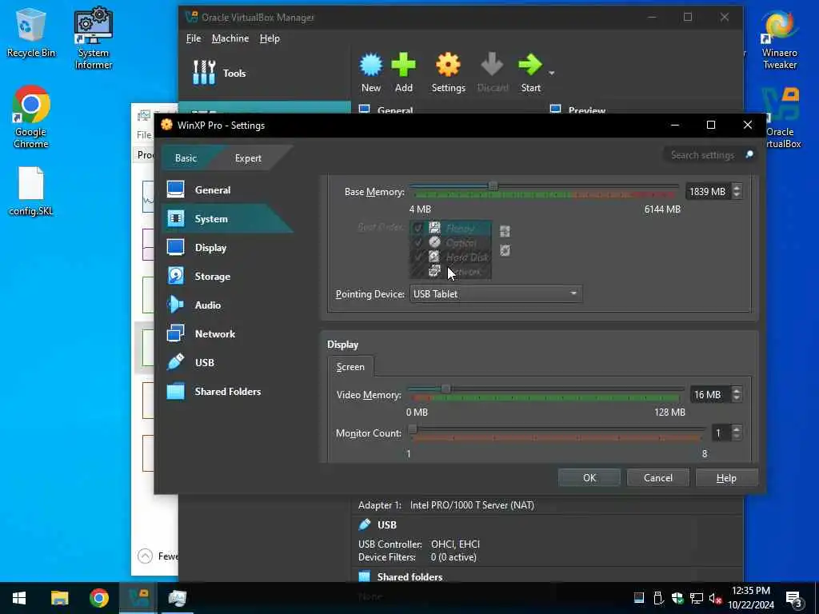Click OK to apply settings
The width and height of the screenshot is (819, 614).
tap(589, 478)
